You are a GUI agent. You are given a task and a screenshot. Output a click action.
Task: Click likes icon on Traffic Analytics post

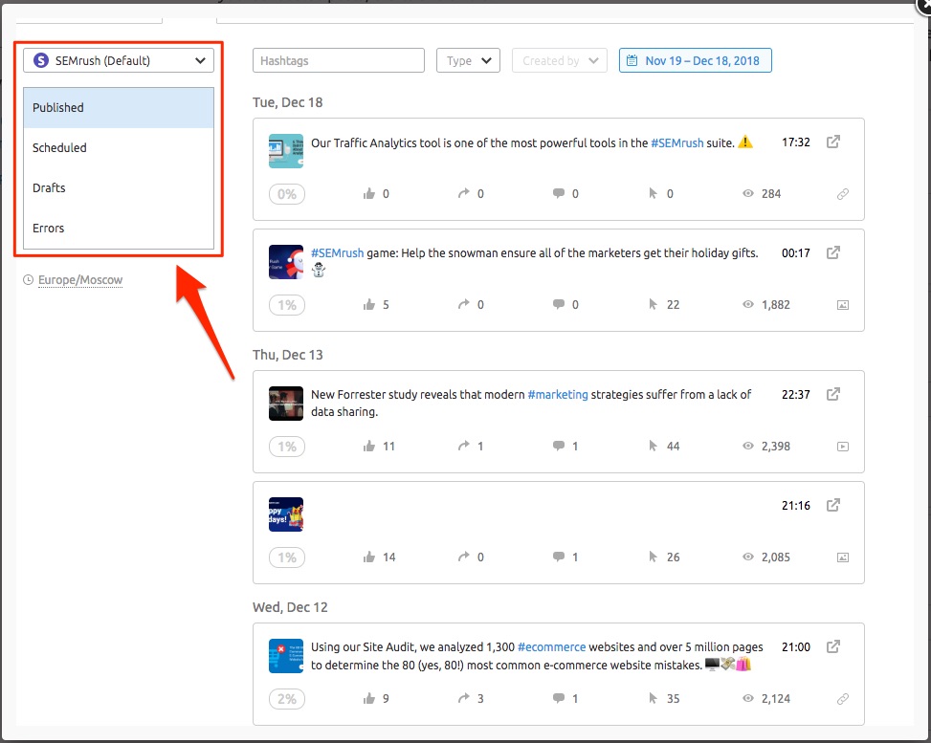pos(368,193)
